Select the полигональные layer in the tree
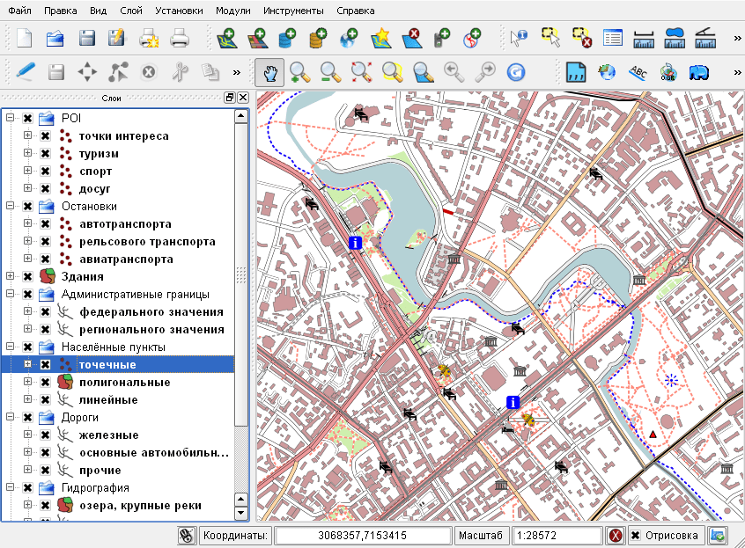The height and width of the screenshot is (548, 745). (x=124, y=383)
